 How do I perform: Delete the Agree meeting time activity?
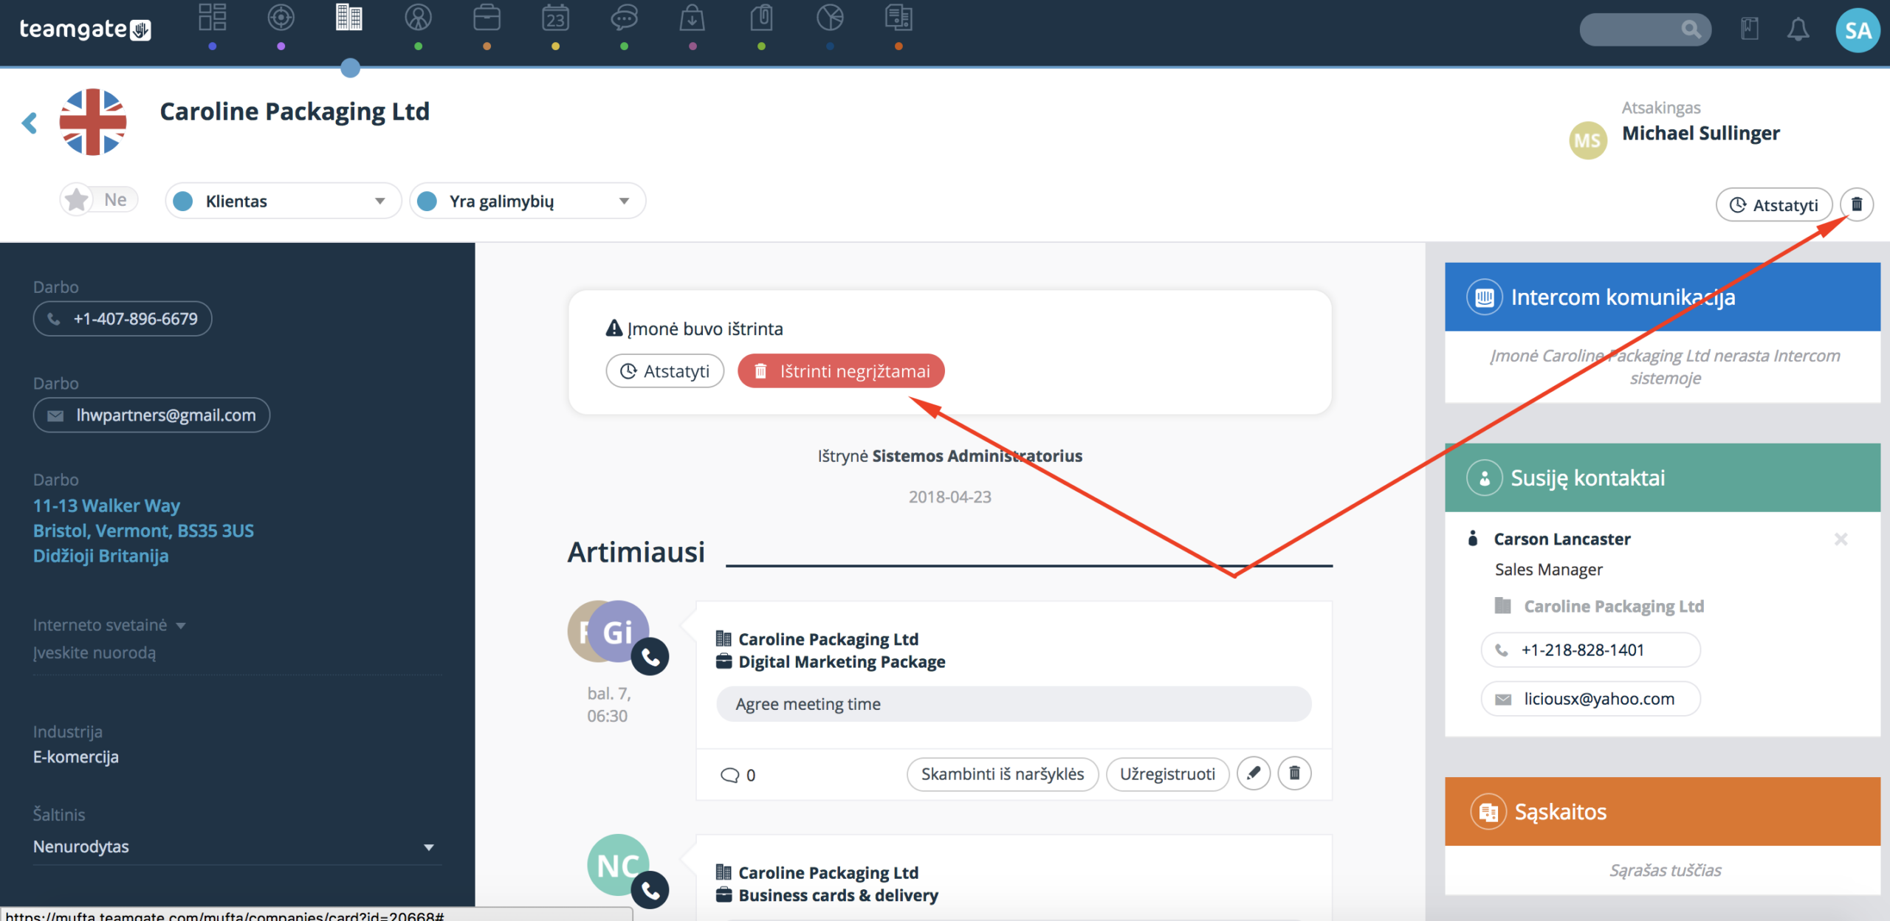1294,773
